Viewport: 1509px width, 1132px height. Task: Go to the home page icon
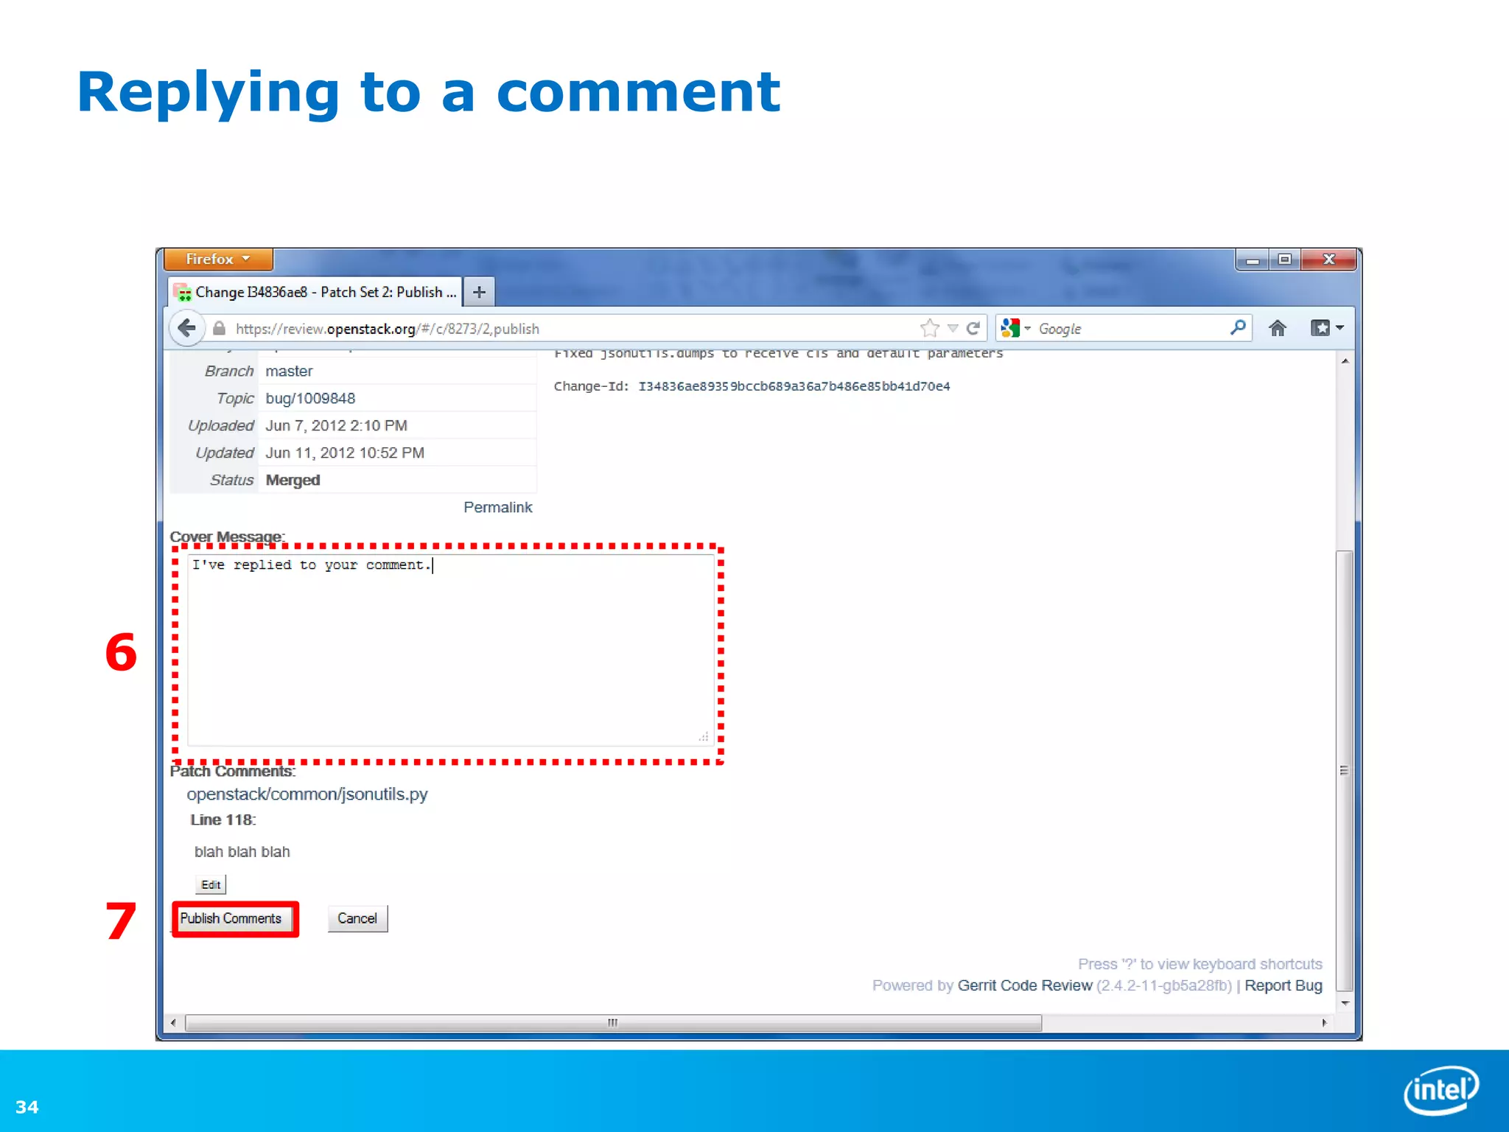pos(1278,328)
